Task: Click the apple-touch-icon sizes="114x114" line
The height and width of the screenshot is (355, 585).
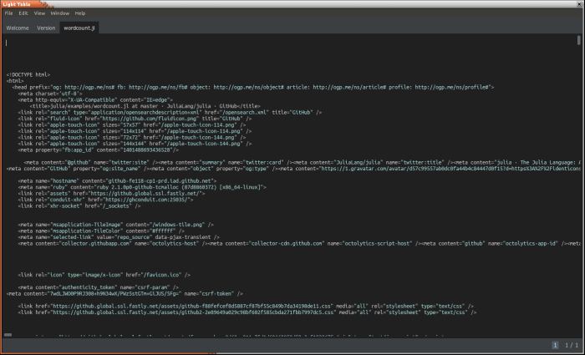Action: 135,131
